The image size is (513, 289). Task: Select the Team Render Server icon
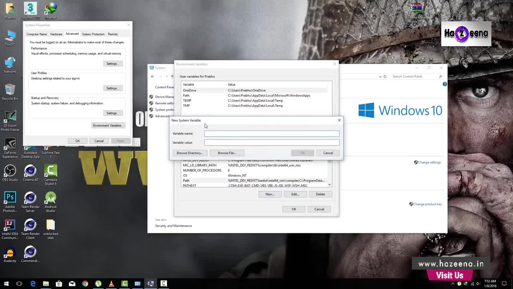pos(30,202)
